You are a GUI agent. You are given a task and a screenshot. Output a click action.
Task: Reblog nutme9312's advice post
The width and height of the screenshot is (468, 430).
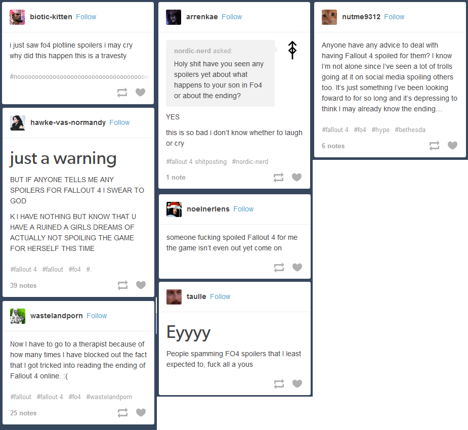(x=434, y=146)
